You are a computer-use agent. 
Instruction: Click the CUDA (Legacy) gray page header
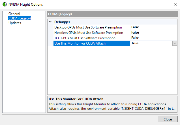pos(112,14)
